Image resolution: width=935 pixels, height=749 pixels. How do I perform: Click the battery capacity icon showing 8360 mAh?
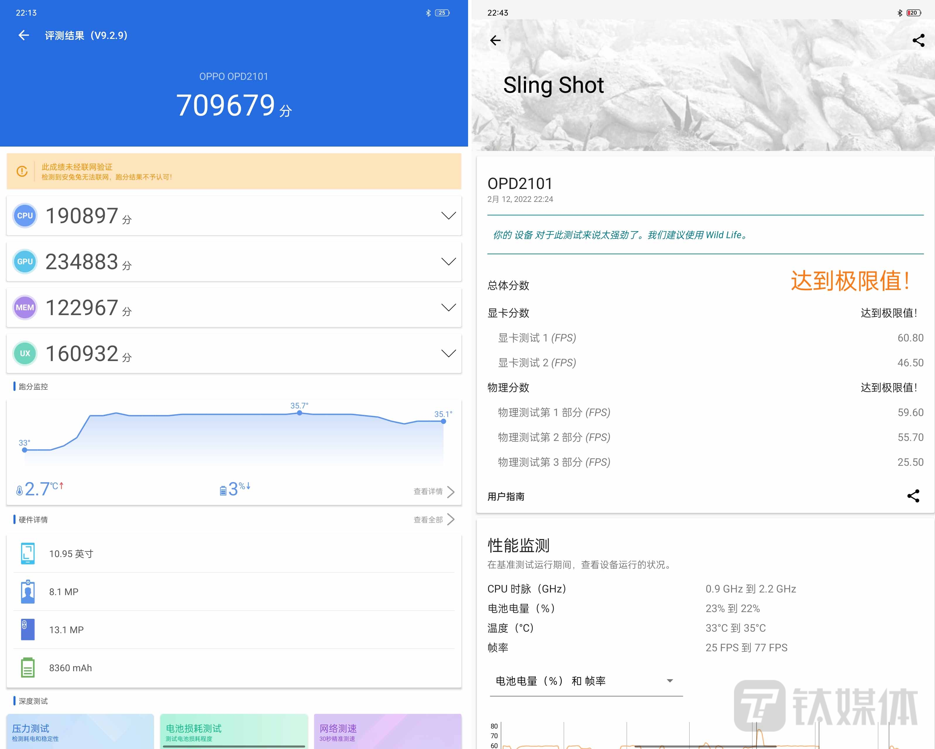28,667
